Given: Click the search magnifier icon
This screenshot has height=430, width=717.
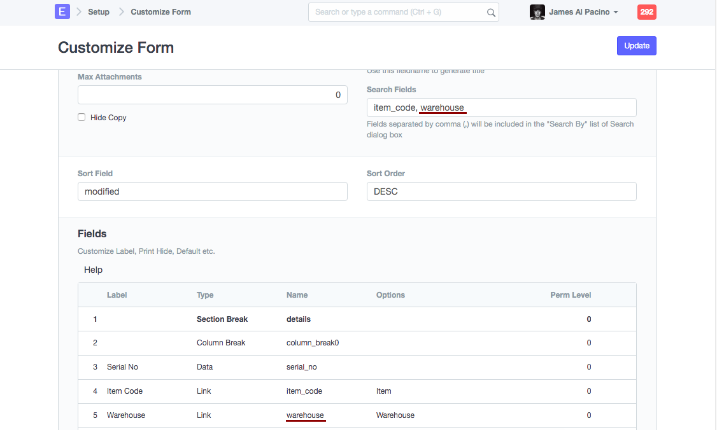Looking at the screenshot, I should tap(491, 12).
